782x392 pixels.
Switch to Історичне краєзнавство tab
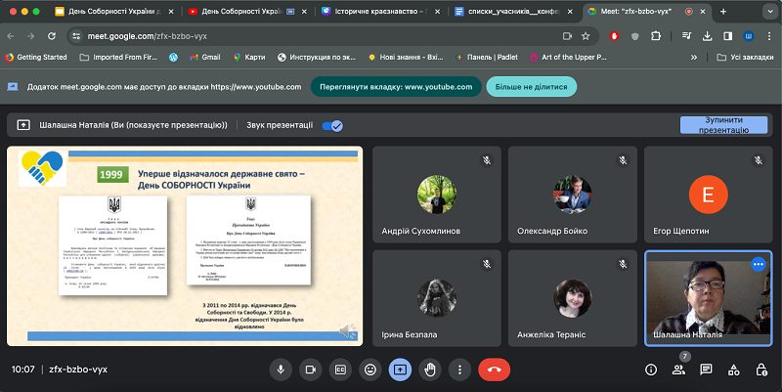380,12
